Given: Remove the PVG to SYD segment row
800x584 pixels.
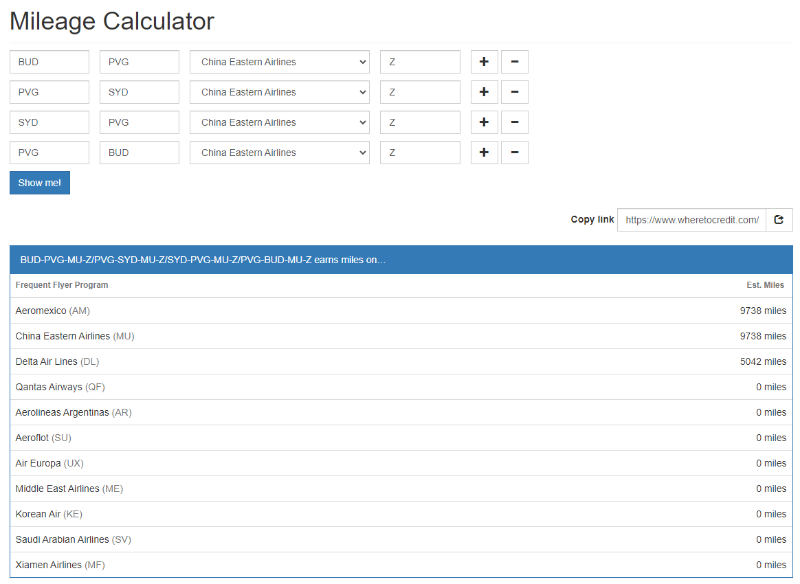Looking at the screenshot, I should [514, 92].
